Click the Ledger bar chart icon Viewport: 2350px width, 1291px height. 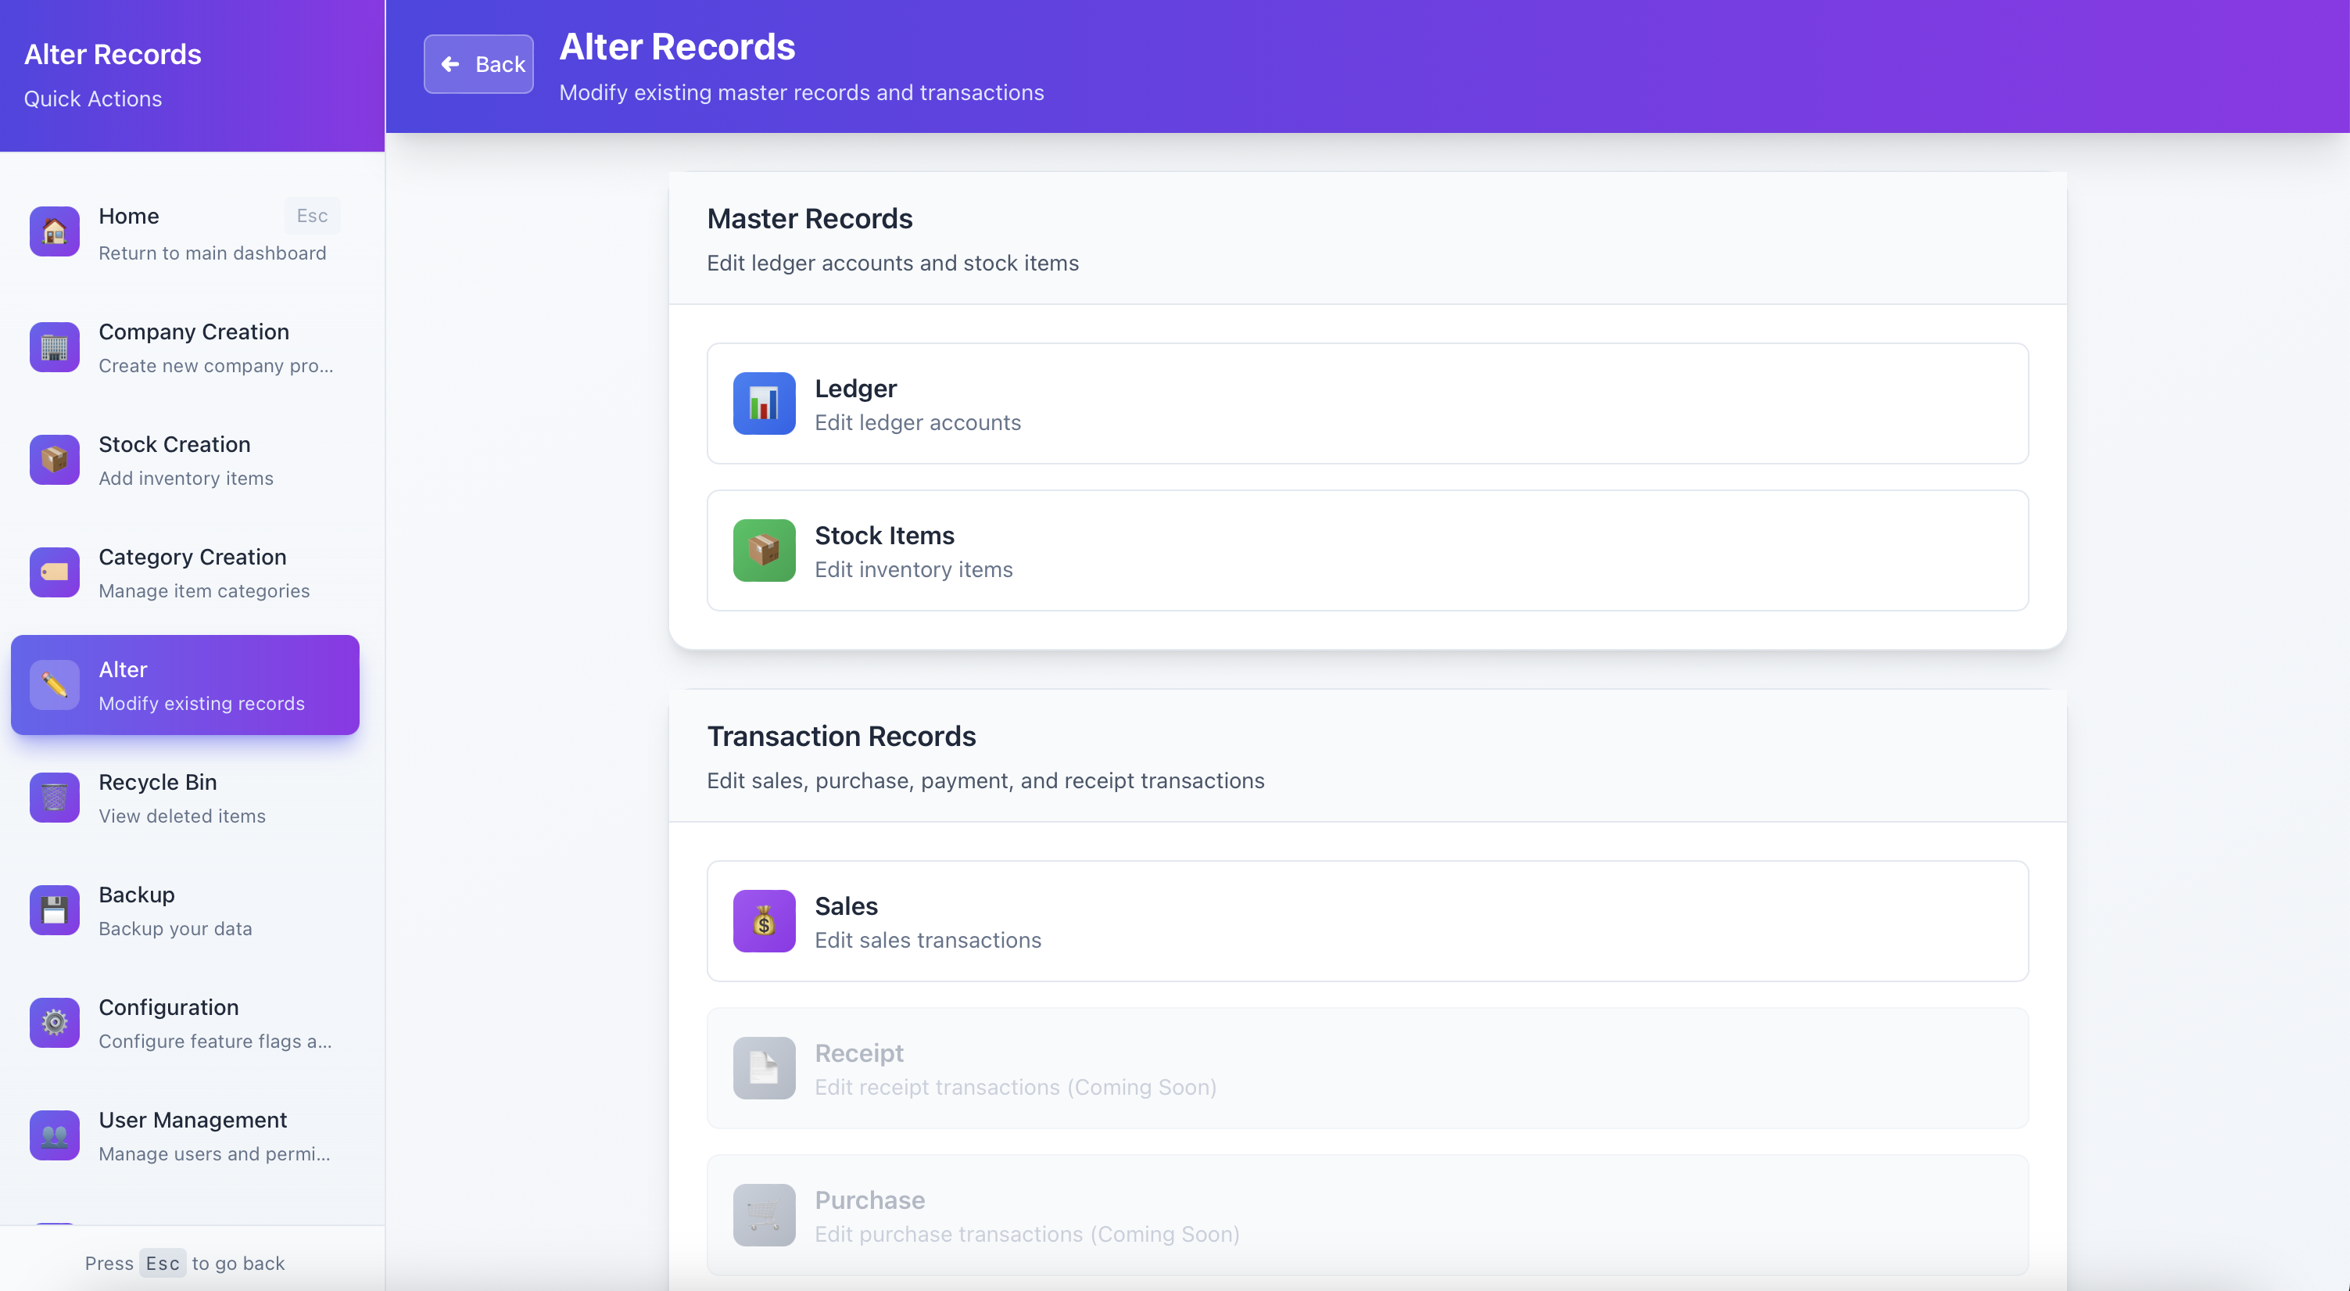tap(764, 403)
